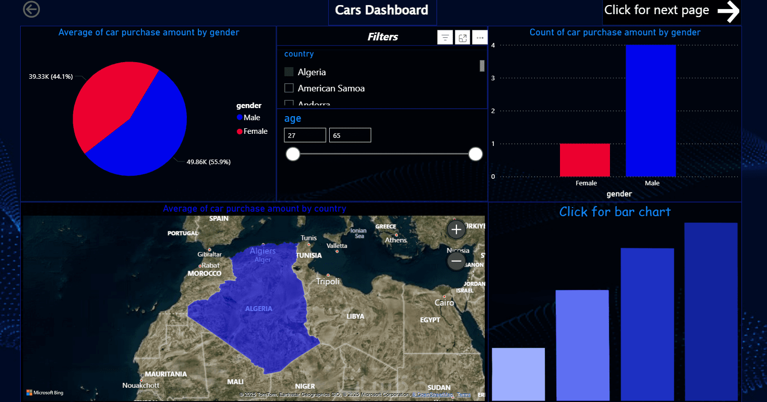The height and width of the screenshot is (402, 767).
Task: Click the 49.86K (55.9%) pie label
Action: pyautogui.click(x=209, y=162)
